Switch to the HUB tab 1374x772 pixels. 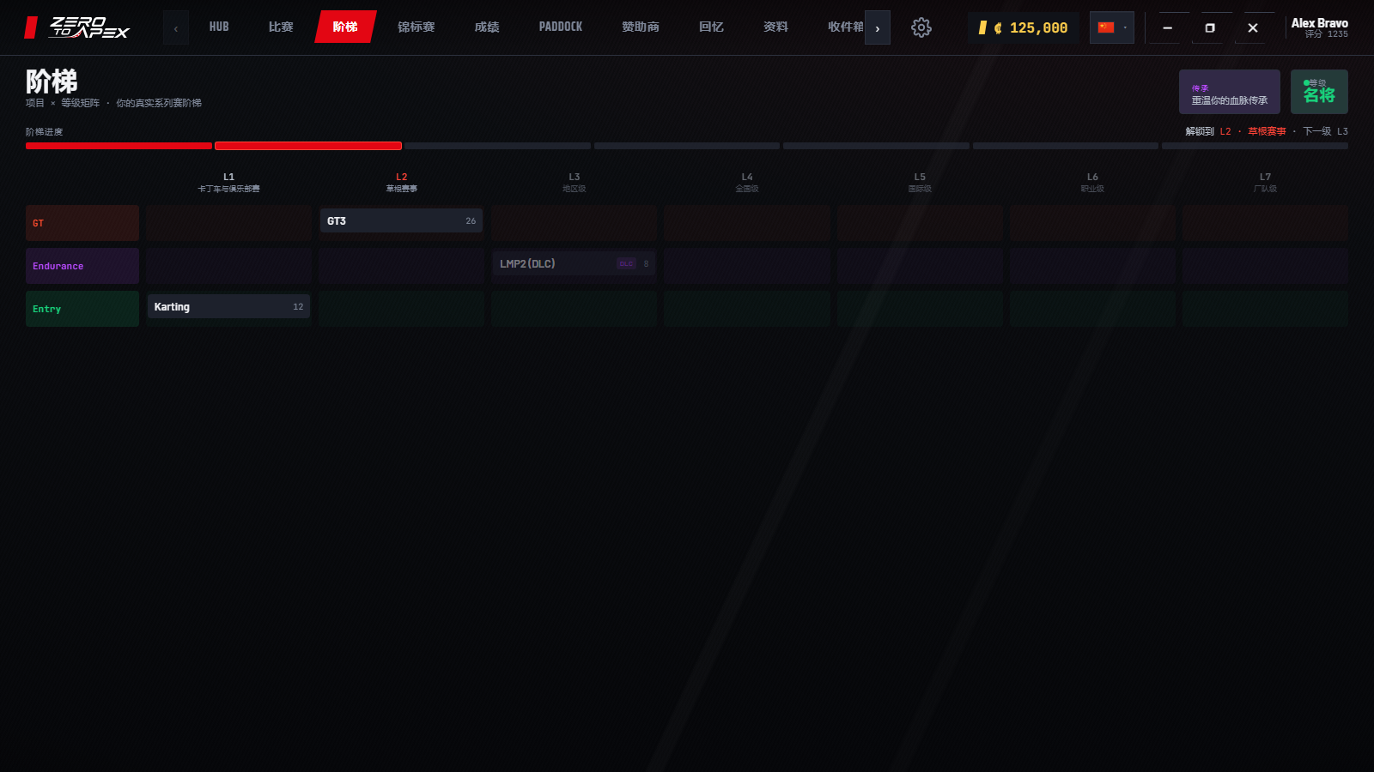(x=219, y=27)
